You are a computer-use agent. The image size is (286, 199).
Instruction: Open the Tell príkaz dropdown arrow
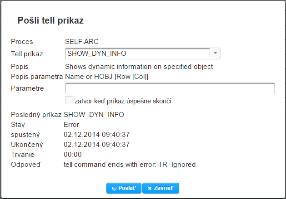pyautogui.click(x=216, y=53)
